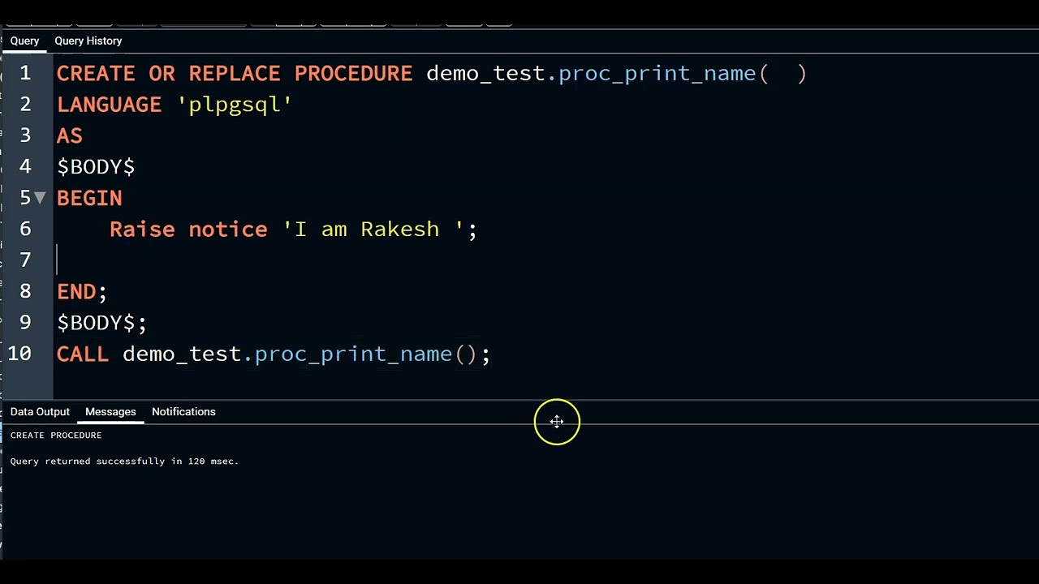The width and height of the screenshot is (1039, 584).
Task: Click the AS keyword on line 3
Action: tap(70, 135)
